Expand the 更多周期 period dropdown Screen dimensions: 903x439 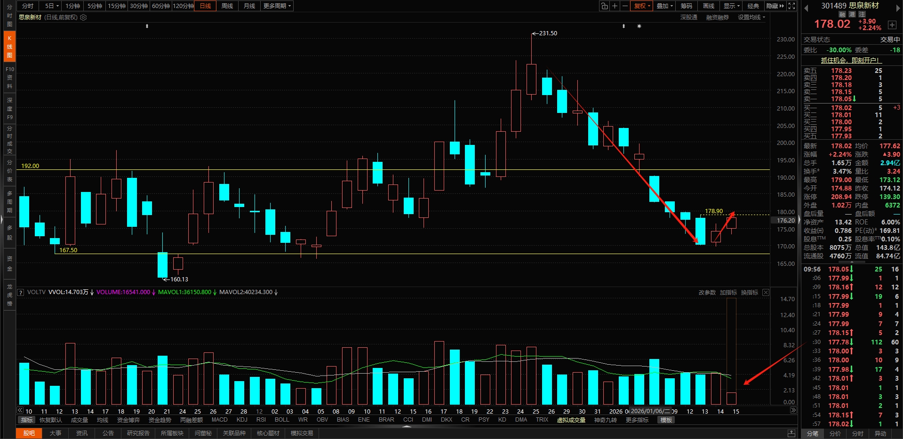click(277, 6)
